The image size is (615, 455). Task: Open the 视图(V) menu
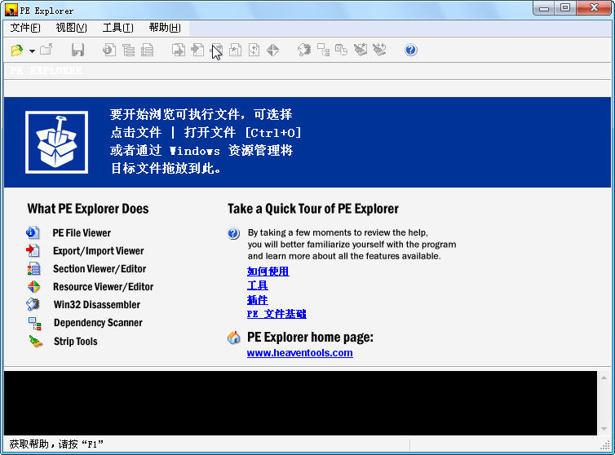71,28
